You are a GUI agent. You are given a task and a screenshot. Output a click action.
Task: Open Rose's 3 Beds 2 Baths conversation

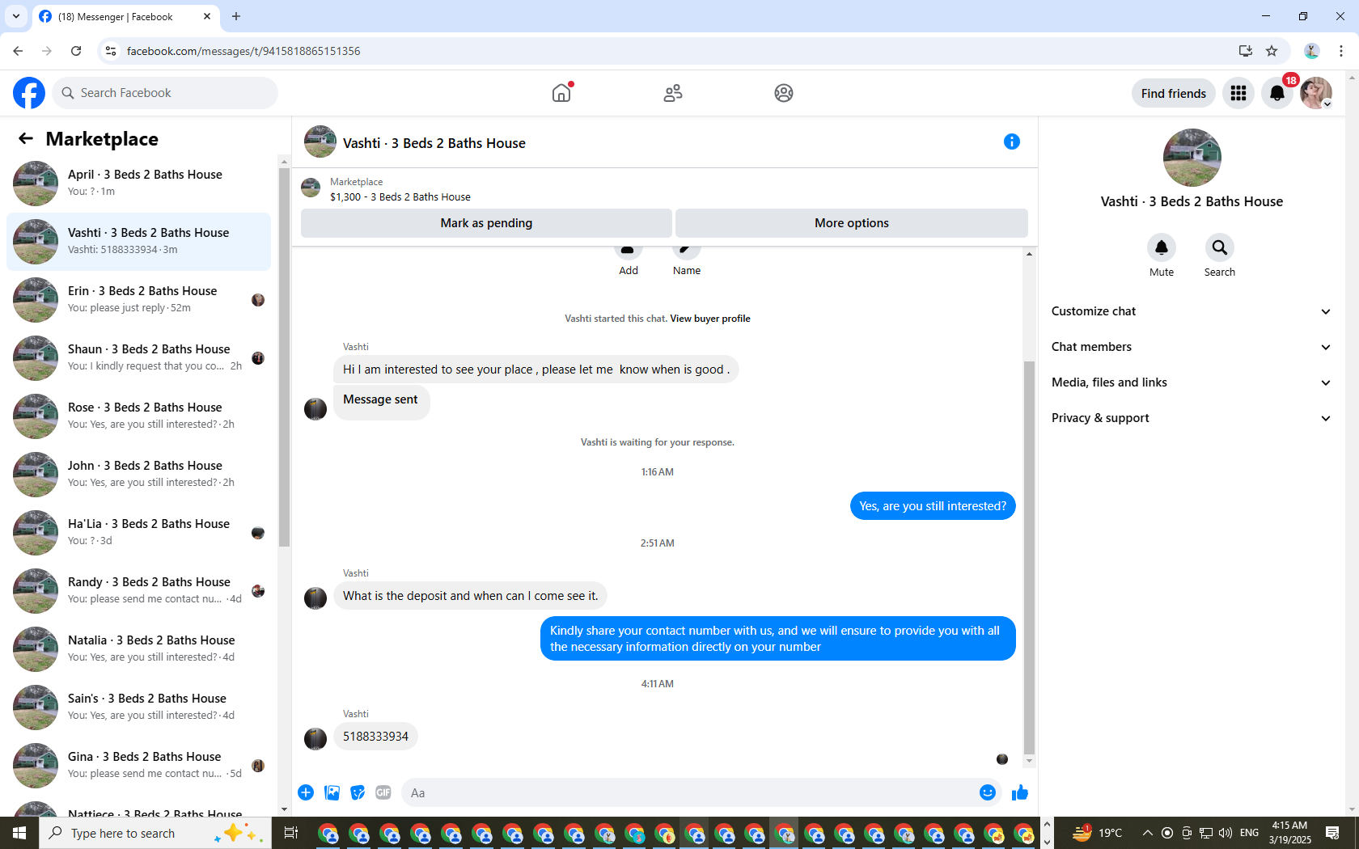coord(139,416)
